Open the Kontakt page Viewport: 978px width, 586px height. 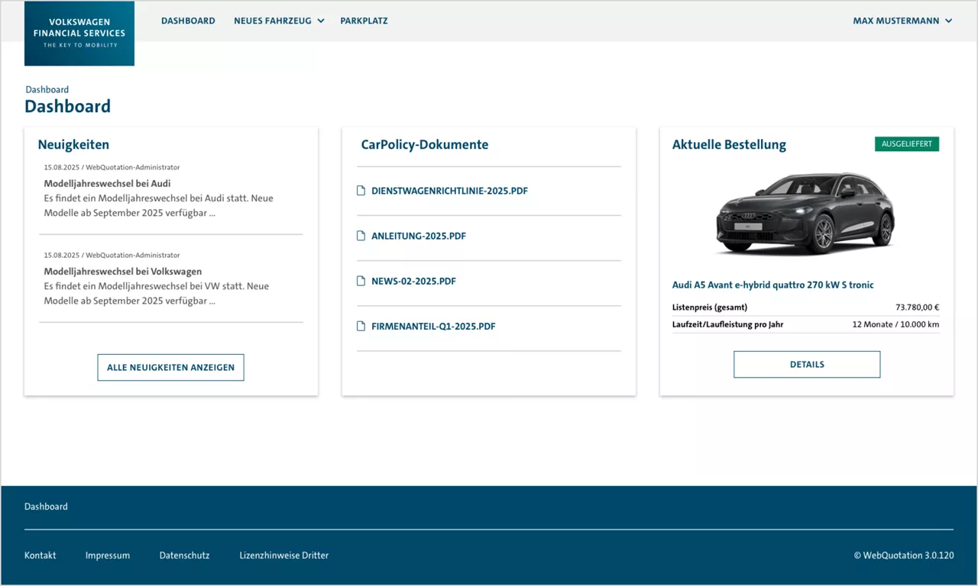pyautogui.click(x=40, y=555)
